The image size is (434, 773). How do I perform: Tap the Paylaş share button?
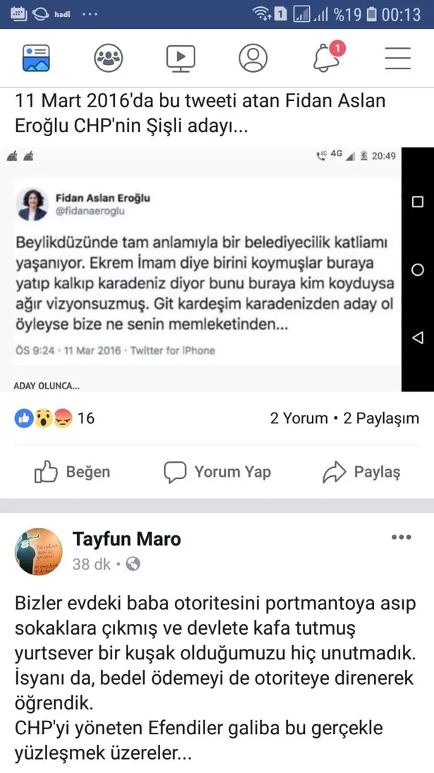point(361,472)
